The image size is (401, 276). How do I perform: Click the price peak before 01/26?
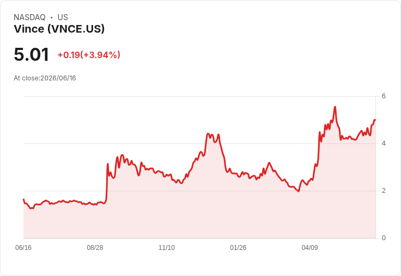[x=208, y=134]
